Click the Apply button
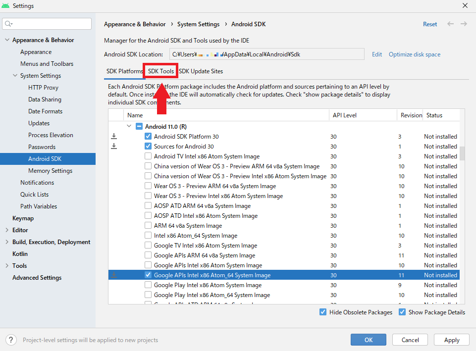 coord(452,340)
